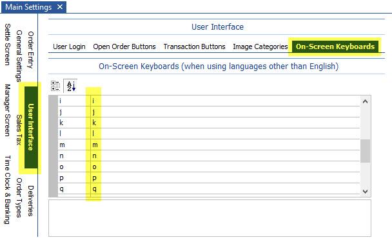Screen dimensions: 392x242
Task: Click the Categorized view icon
Action: 55,86
